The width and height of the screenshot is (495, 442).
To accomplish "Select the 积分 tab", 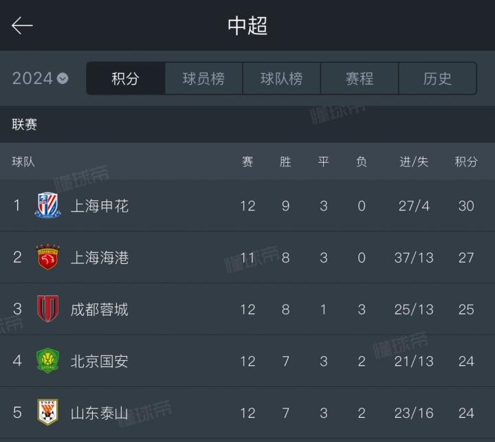I will 125,78.
